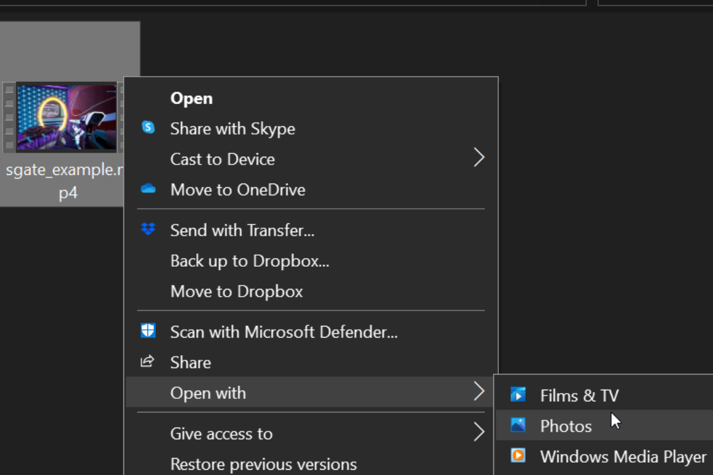Click the Dropbox icon beside Send with Transfer
Image resolution: width=713 pixels, height=475 pixels.
click(x=148, y=229)
